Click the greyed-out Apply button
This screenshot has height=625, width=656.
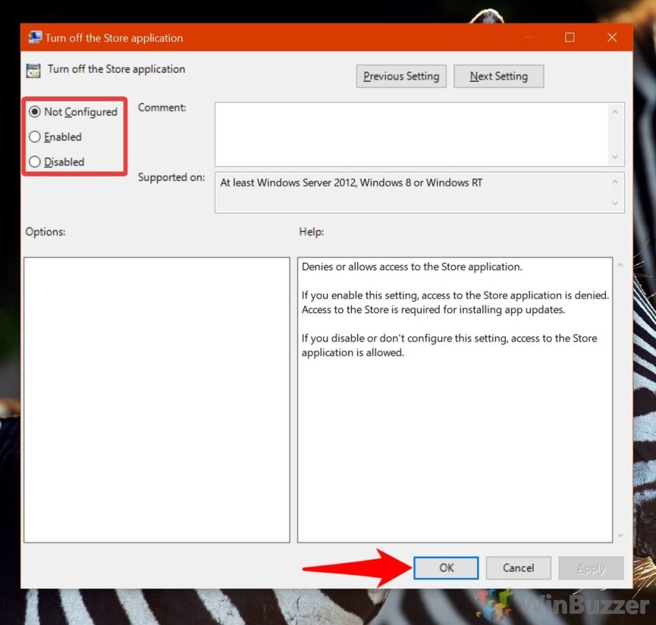pyautogui.click(x=590, y=568)
